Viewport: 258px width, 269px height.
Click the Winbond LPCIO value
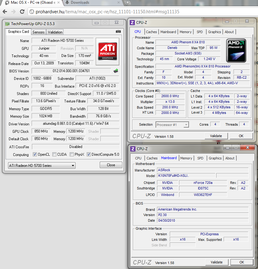168,195
